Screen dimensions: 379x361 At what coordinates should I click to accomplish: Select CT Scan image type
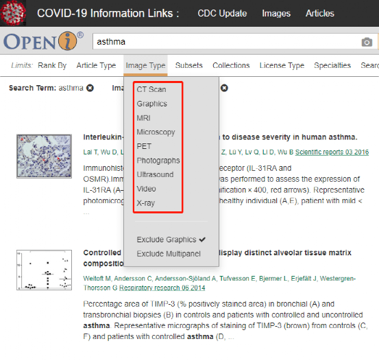click(151, 89)
